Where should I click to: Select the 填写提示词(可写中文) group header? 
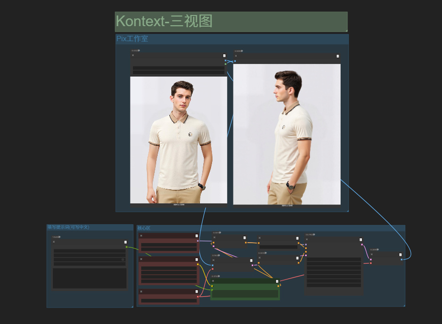(90, 227)
